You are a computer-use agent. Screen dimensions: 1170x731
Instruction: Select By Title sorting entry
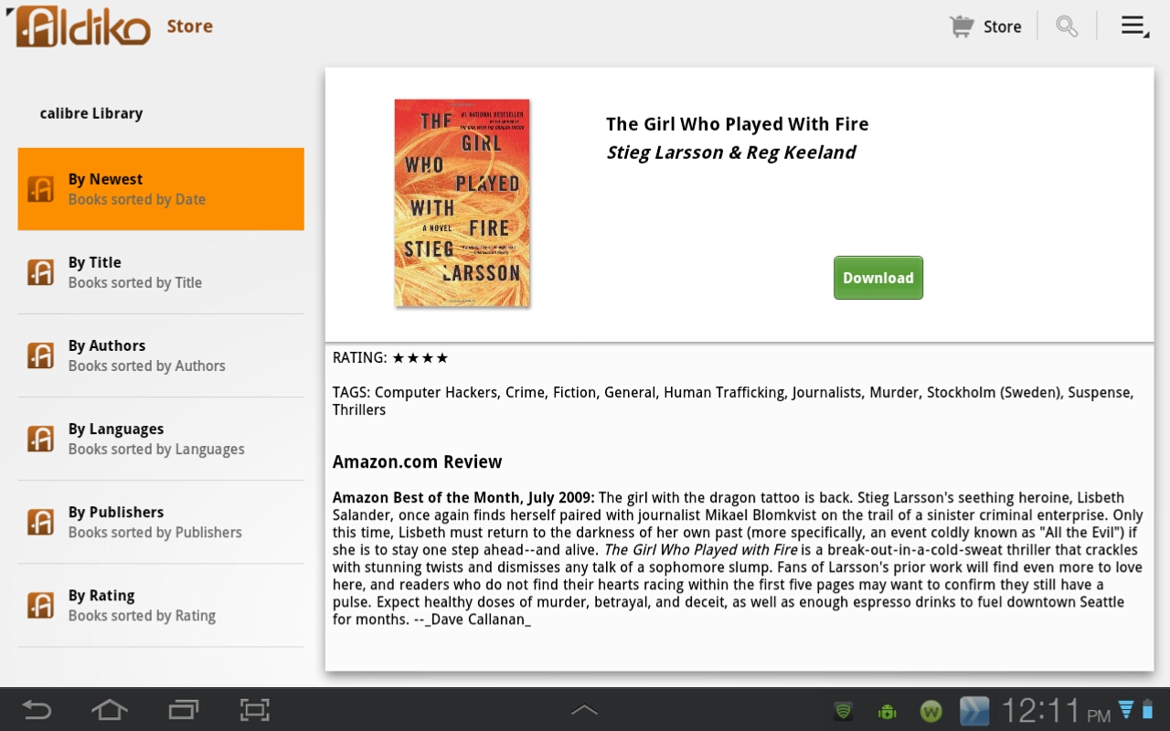[x=161, y=272]
